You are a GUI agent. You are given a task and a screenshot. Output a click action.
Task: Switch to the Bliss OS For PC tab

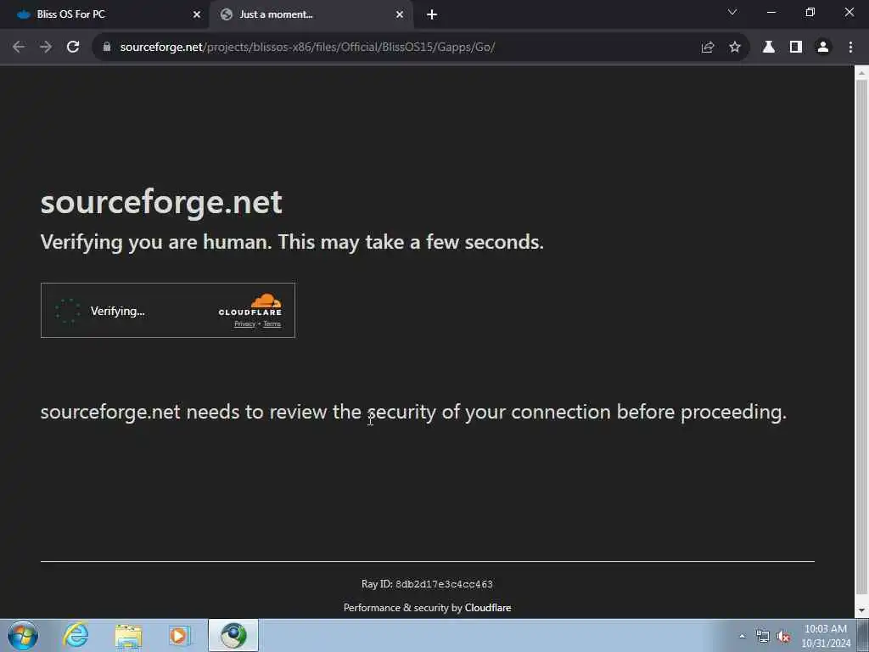pos(104,15)
